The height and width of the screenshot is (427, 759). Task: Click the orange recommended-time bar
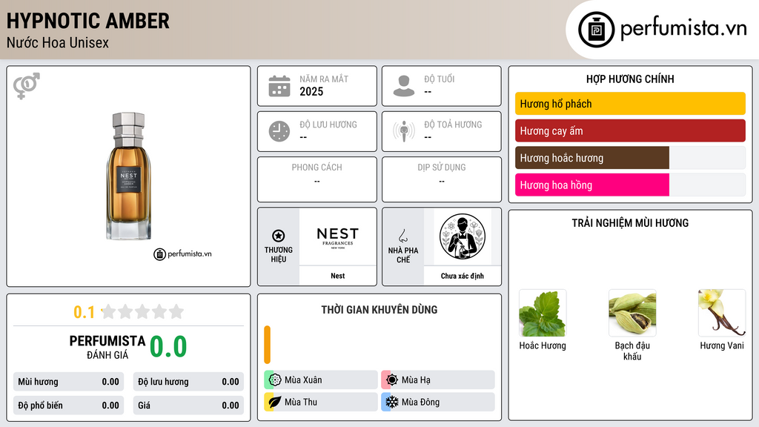(x=267, y=345)
